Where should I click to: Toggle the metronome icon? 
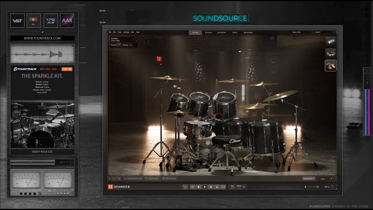click(217, 187)
